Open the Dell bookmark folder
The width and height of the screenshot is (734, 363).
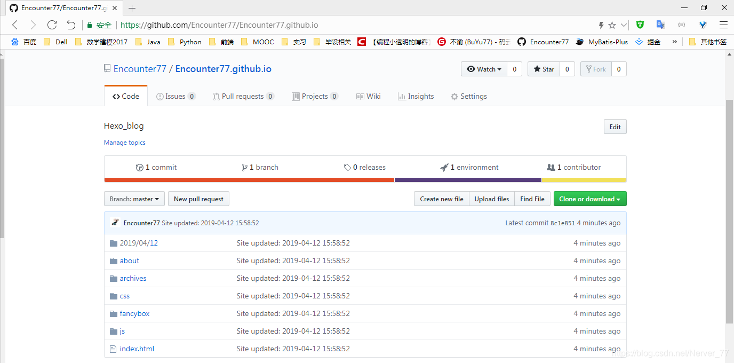(55, 42)
